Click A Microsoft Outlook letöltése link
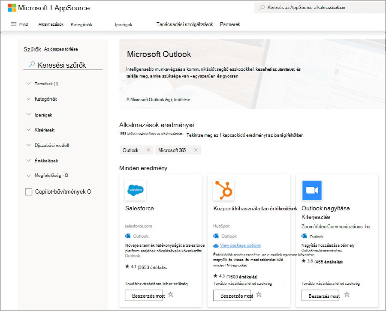The image size is (386, 311). point(158,99)
